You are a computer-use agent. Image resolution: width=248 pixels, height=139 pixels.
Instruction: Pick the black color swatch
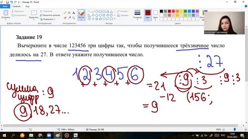pyautogui.click(x=161, y=11)
